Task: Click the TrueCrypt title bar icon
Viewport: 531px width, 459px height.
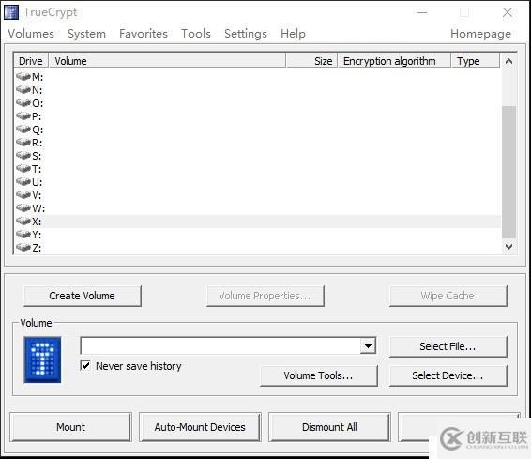Action: (x=11, y=12)
